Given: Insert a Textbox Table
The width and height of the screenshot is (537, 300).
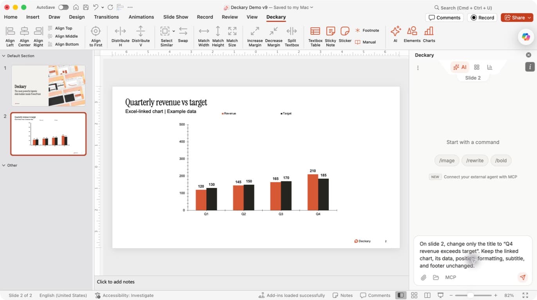Looking at the screenshot, I should click(315, 36).
